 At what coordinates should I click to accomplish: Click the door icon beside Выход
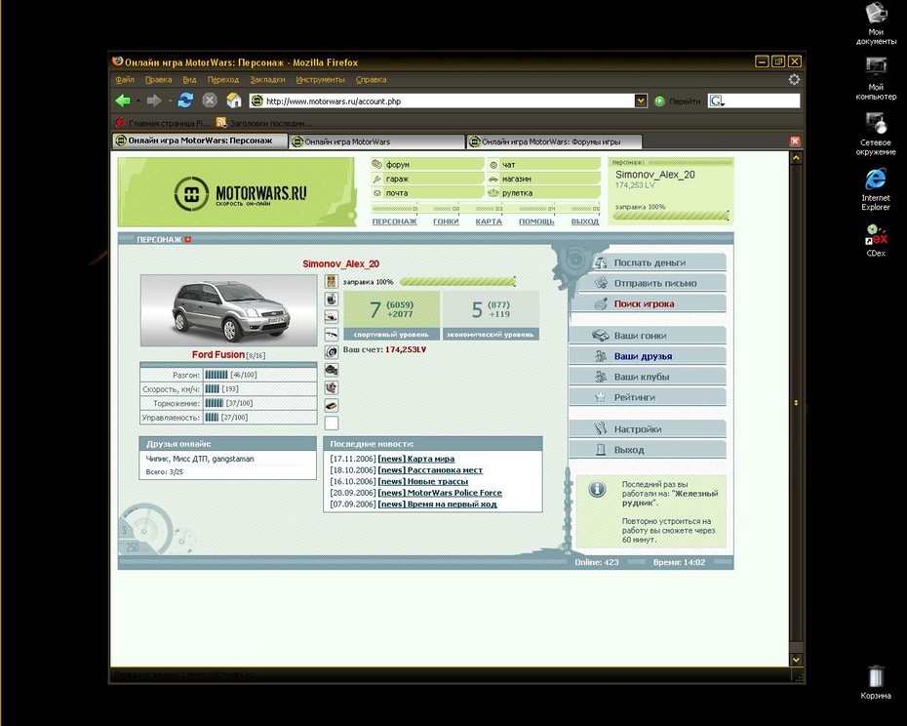pyautogui.click(x=601, y=450)
